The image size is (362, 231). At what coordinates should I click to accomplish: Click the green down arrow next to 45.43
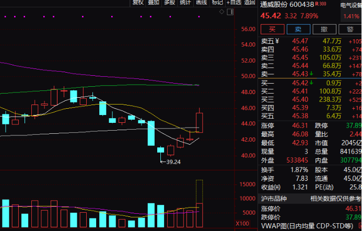pyautogui.click(x=311, y=74)
